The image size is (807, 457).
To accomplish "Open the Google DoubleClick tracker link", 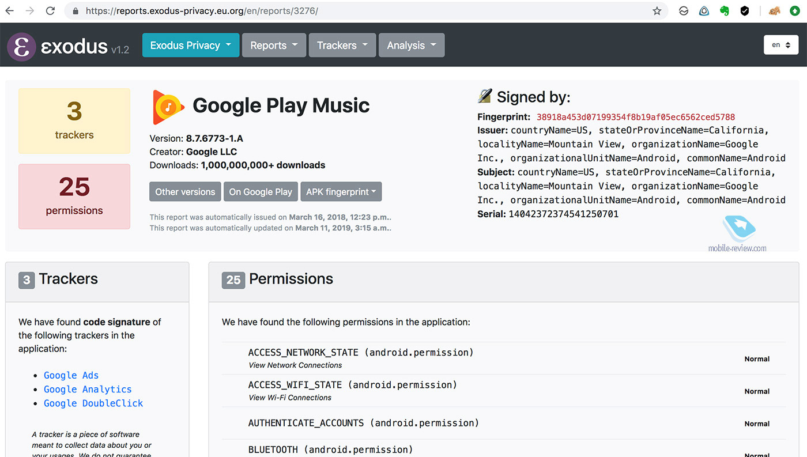I will coord(93,403).
